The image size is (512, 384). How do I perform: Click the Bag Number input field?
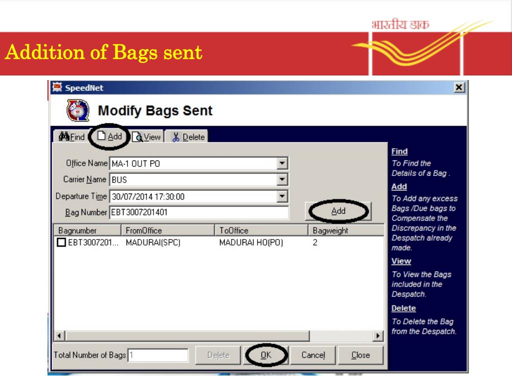[199, 212]
